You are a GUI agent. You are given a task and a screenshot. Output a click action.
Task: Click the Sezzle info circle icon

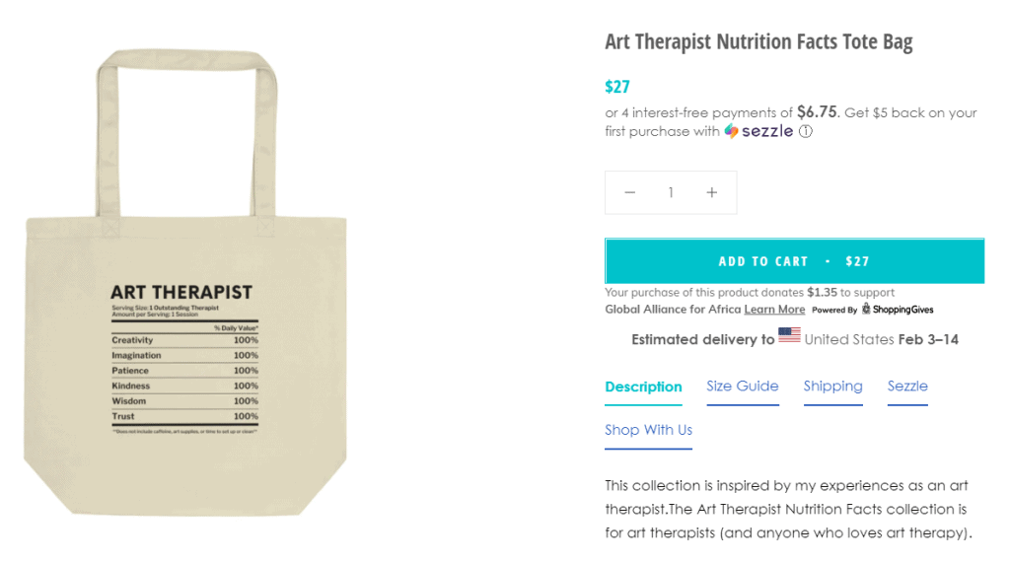point(806,131)
